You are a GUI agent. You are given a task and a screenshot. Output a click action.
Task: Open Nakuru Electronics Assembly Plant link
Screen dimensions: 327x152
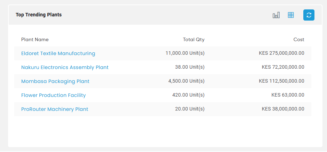[x=65, y=67]
